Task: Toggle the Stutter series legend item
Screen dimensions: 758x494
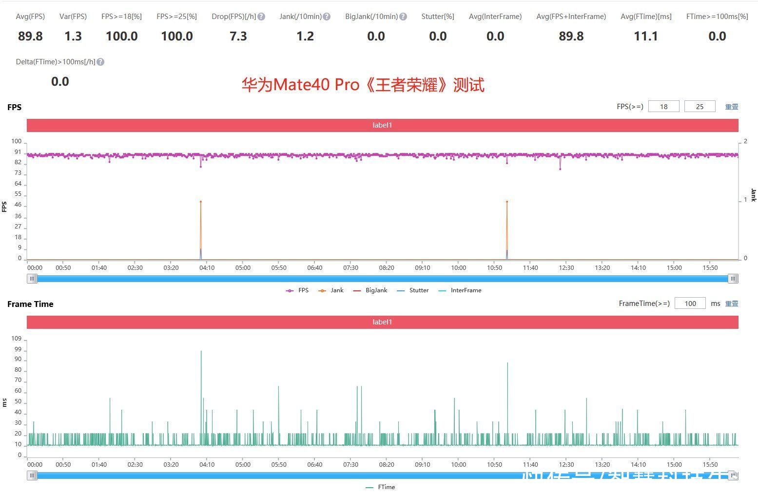Action: [413, 290]
